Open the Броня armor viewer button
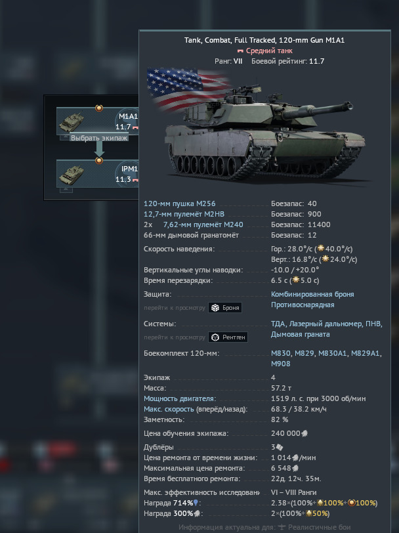The image size is (399, 533). [x=225, y=308]
